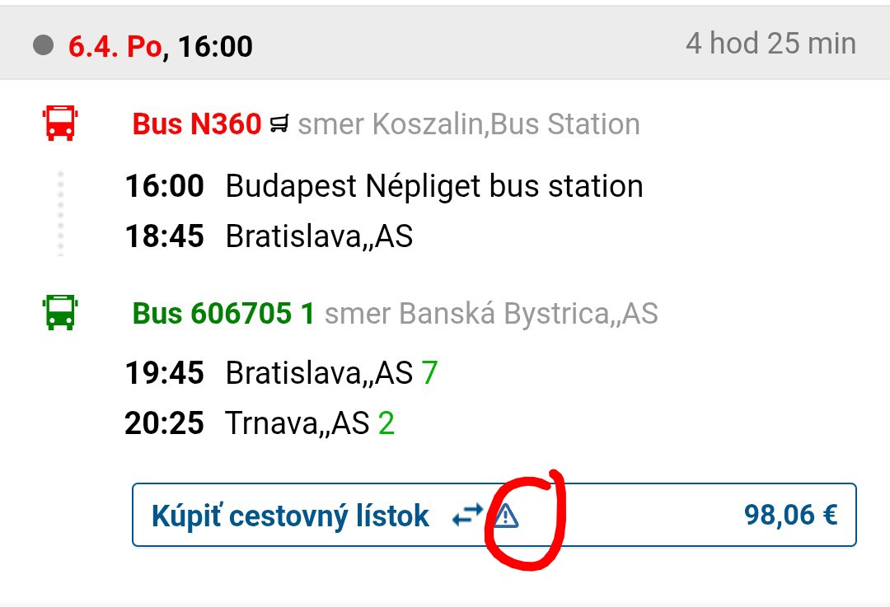The image size is (890, 607).
Task: Select the Bratislava,,AS stop at 18:45
Action: pyautogui.click(x=319, y=236)
